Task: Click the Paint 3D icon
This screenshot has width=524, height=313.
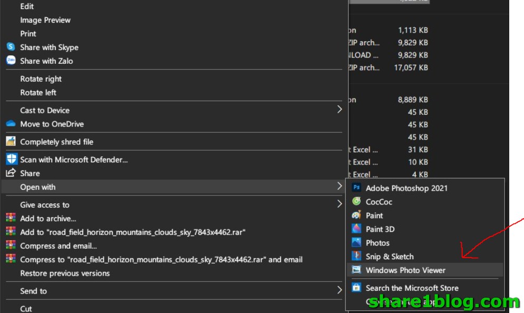Action: pyautogui.click(x=356, y=229)
